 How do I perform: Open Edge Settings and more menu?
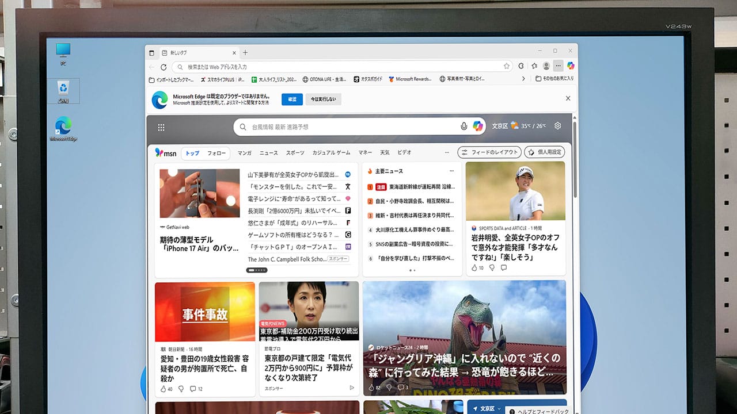click(x=558, y=66)
